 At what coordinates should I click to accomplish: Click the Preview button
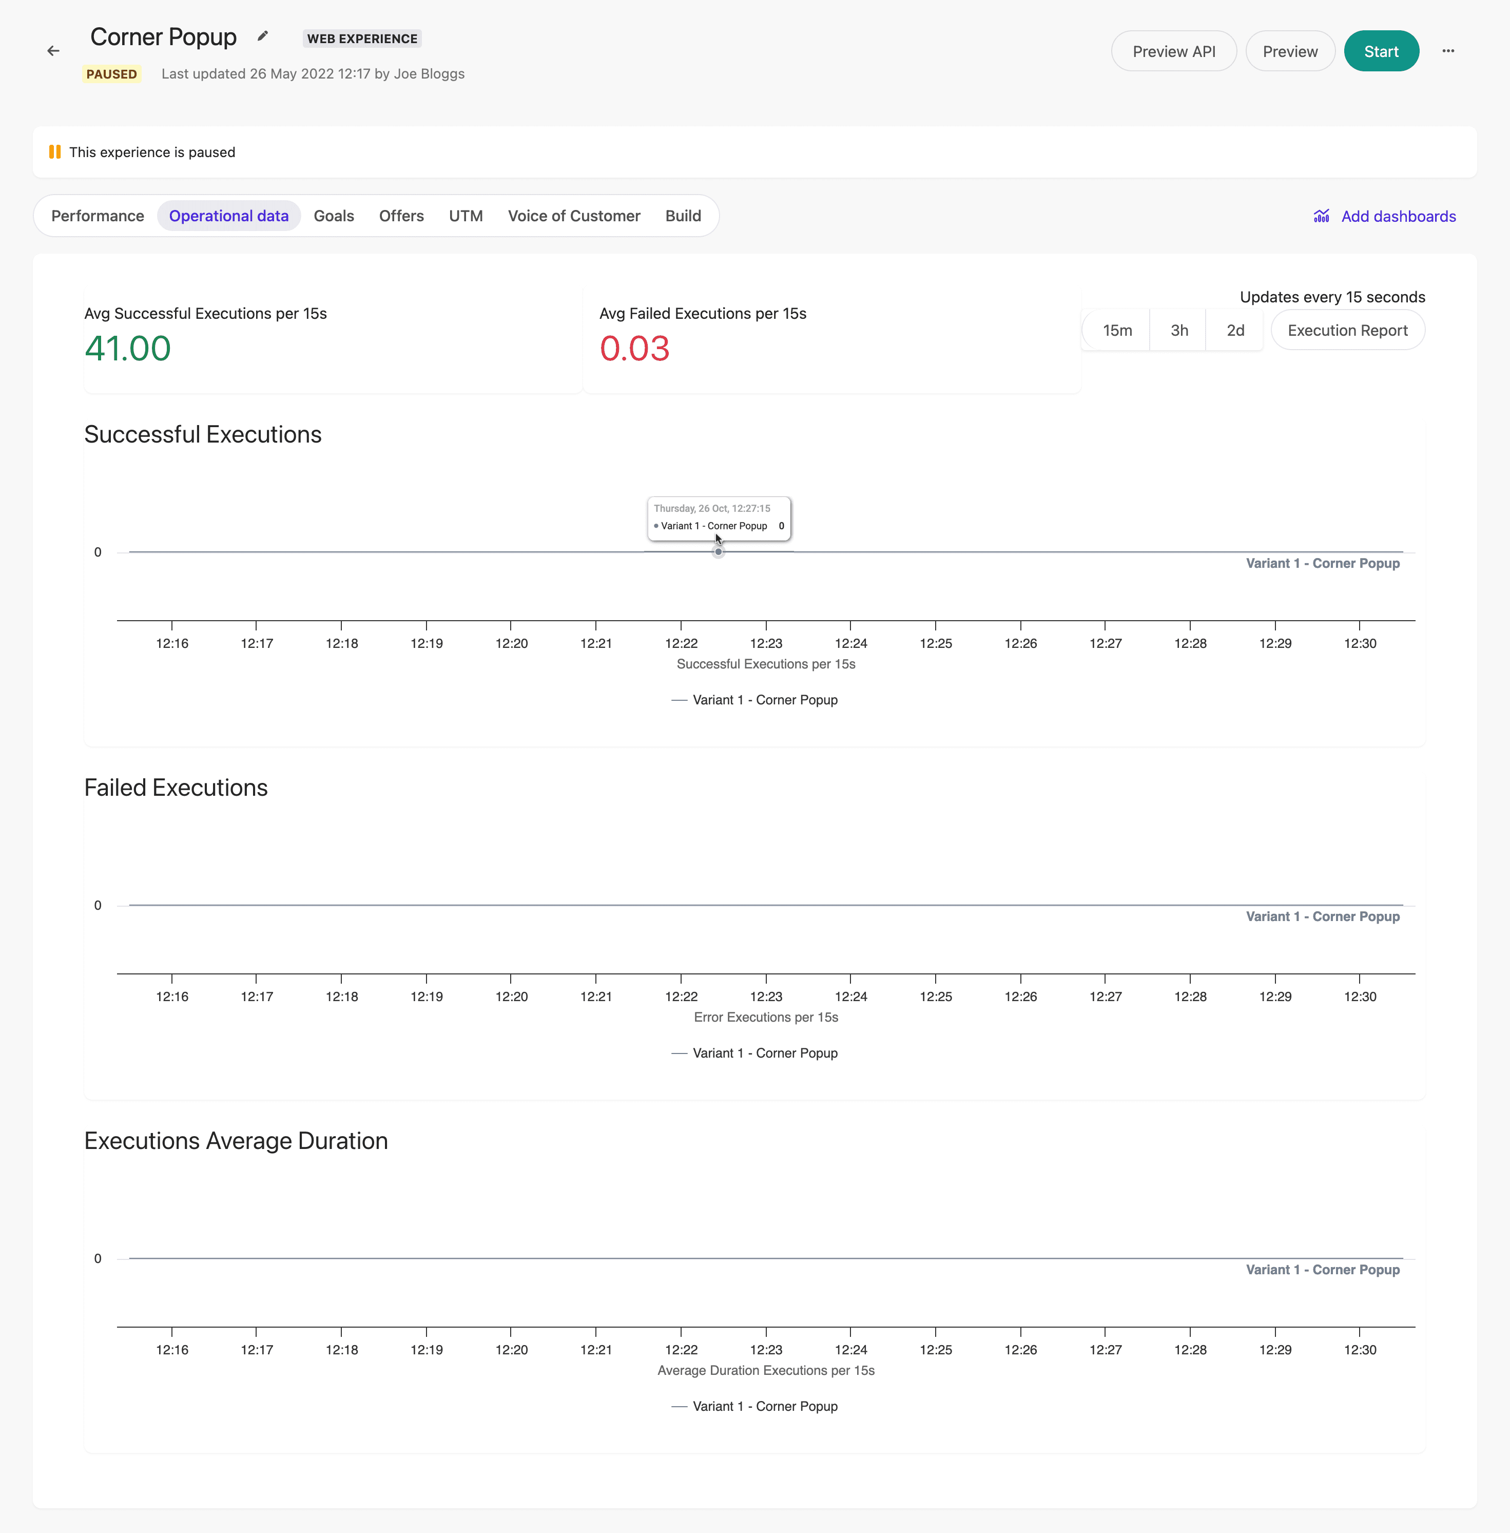tap(1290, 51)
